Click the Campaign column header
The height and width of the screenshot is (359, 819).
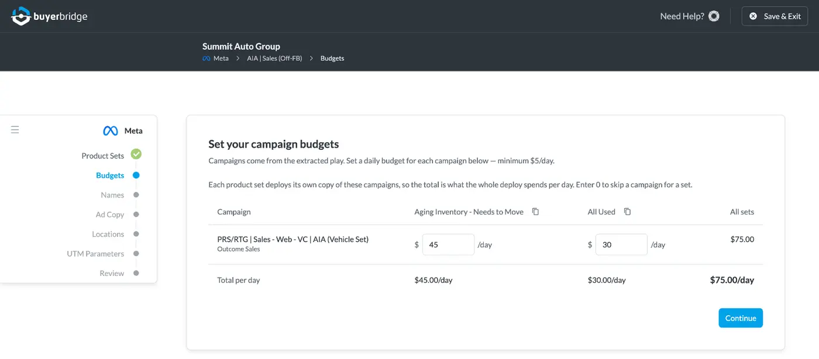pos(234,212)
